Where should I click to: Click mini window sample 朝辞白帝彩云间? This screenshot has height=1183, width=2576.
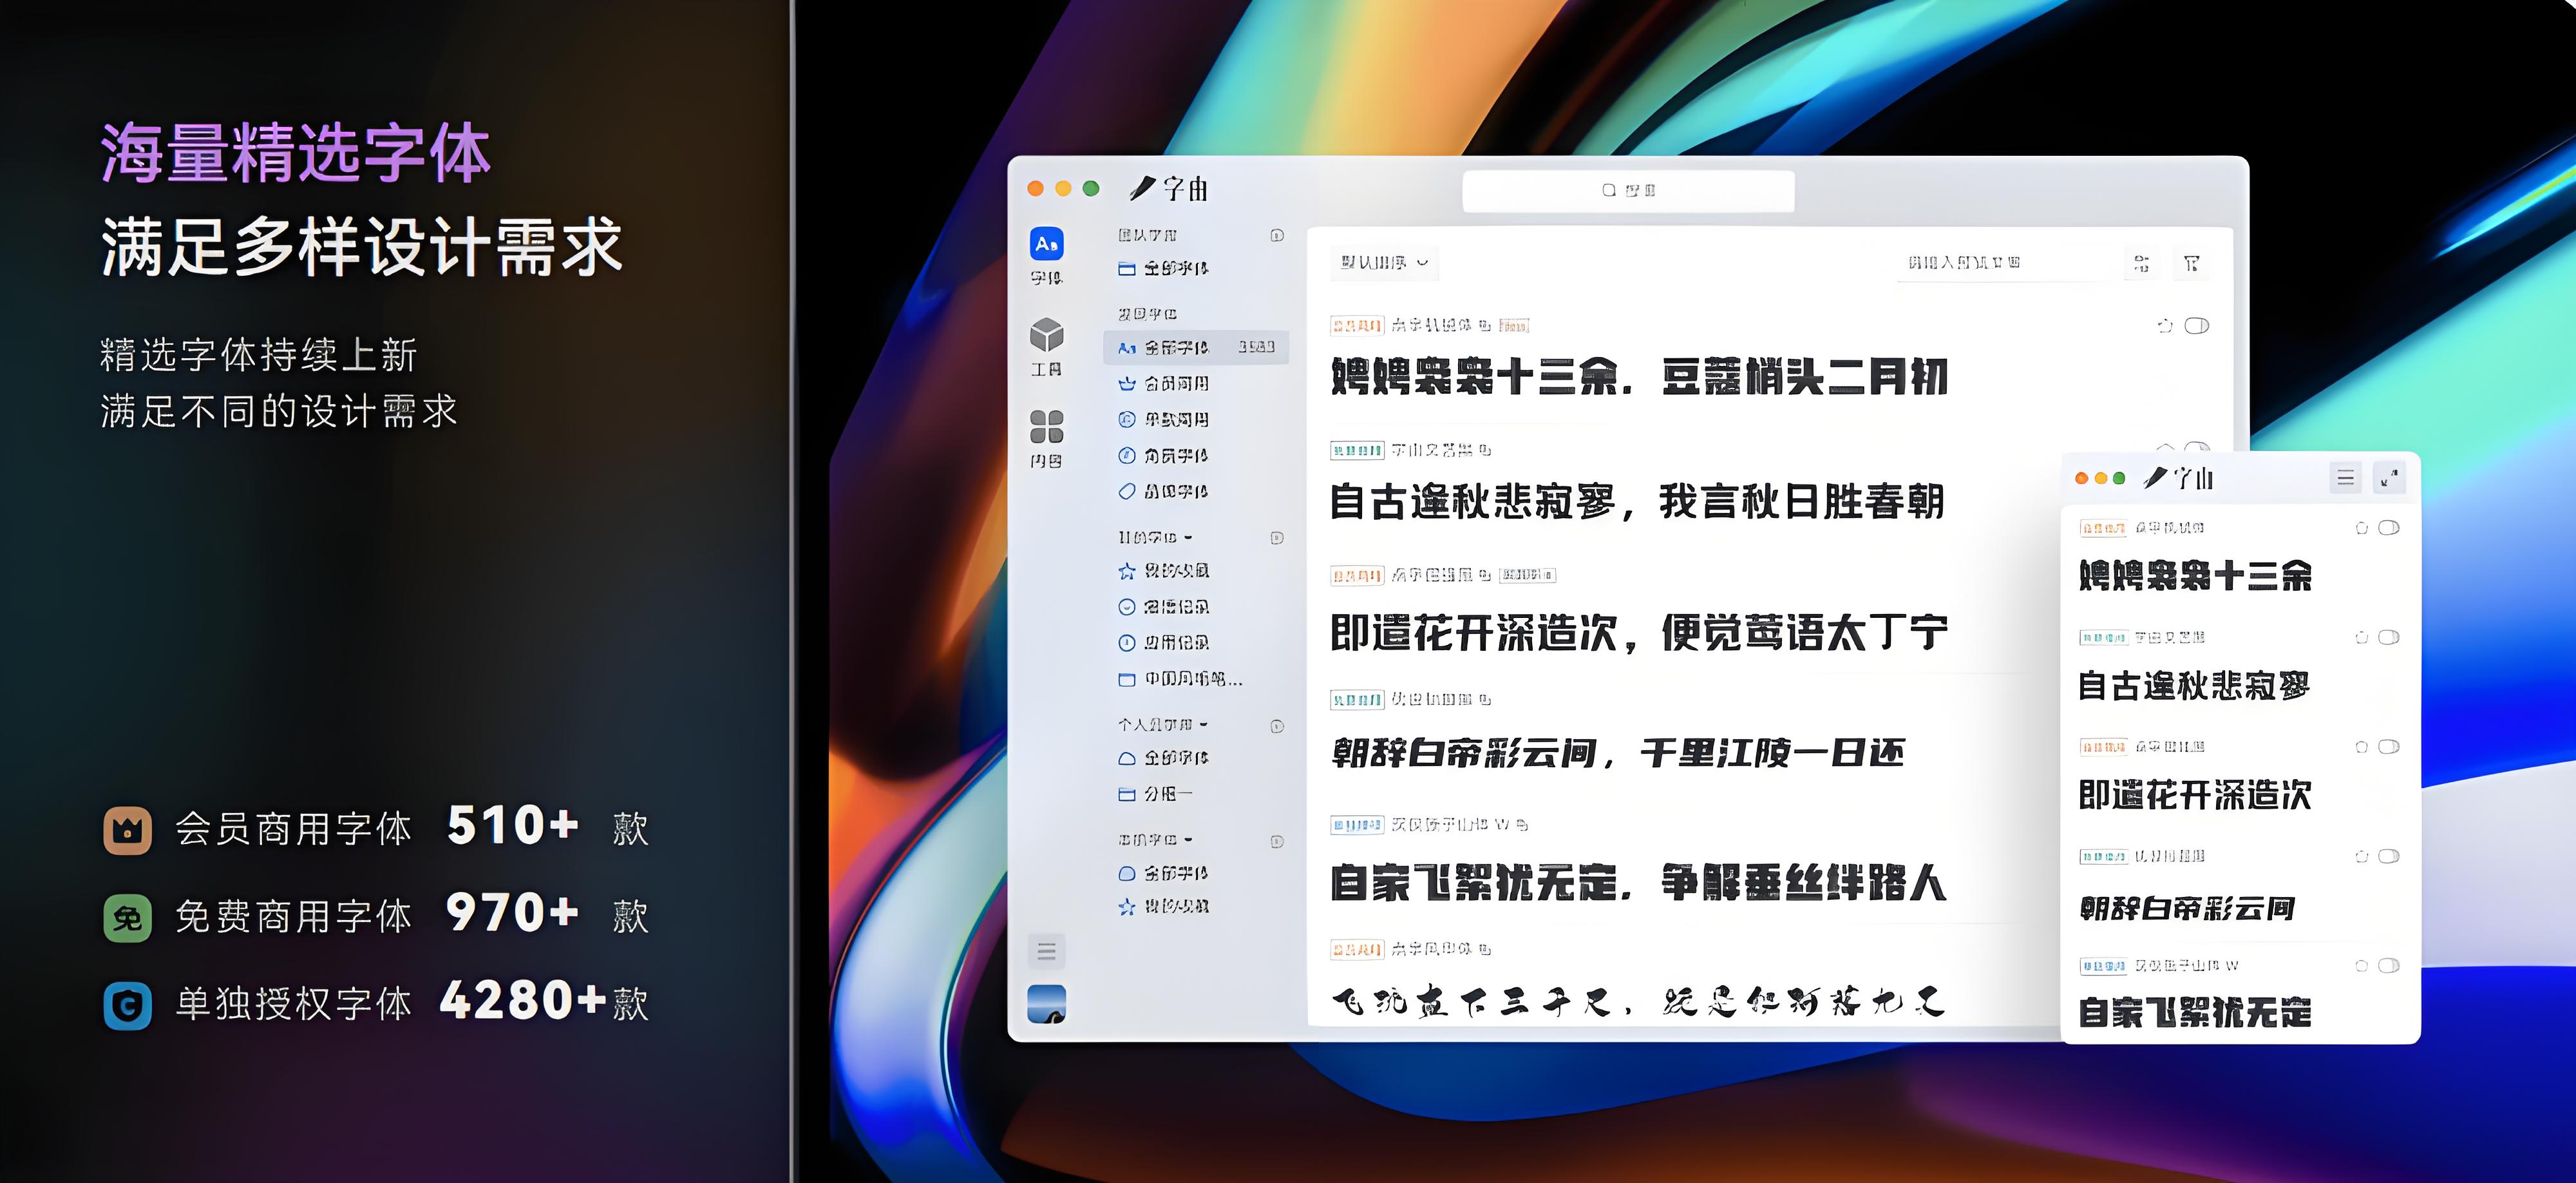click(x=2187, y=909)
